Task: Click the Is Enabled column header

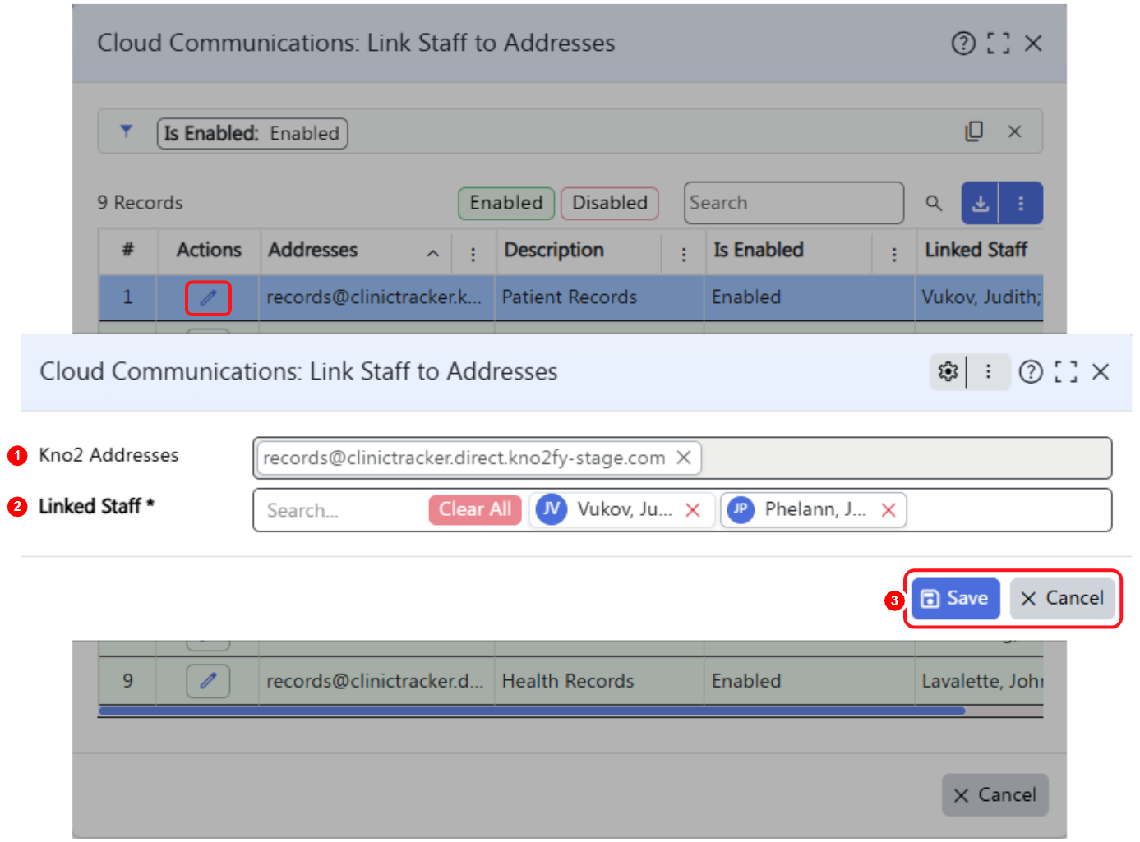Action: click(x=759, y=250)
